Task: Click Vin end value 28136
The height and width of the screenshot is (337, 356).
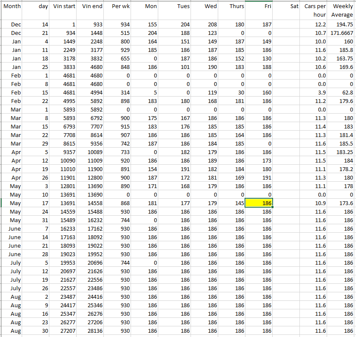Action: click(x=91, y=331)
